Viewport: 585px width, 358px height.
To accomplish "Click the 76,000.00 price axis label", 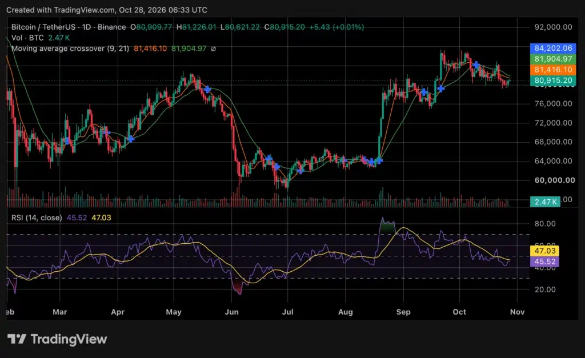I will click(x=553, y=104).
